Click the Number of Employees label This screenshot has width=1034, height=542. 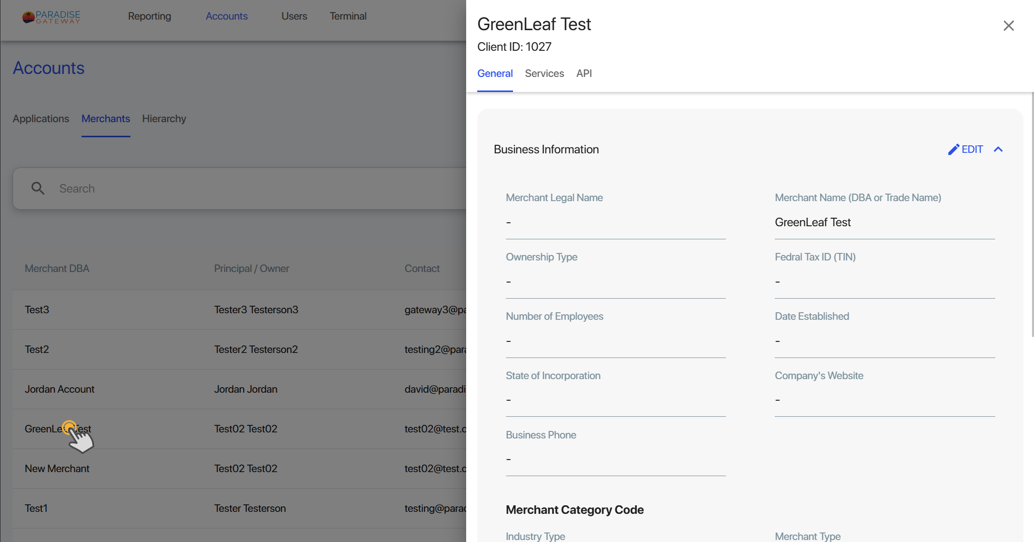(x=554, y=316)
